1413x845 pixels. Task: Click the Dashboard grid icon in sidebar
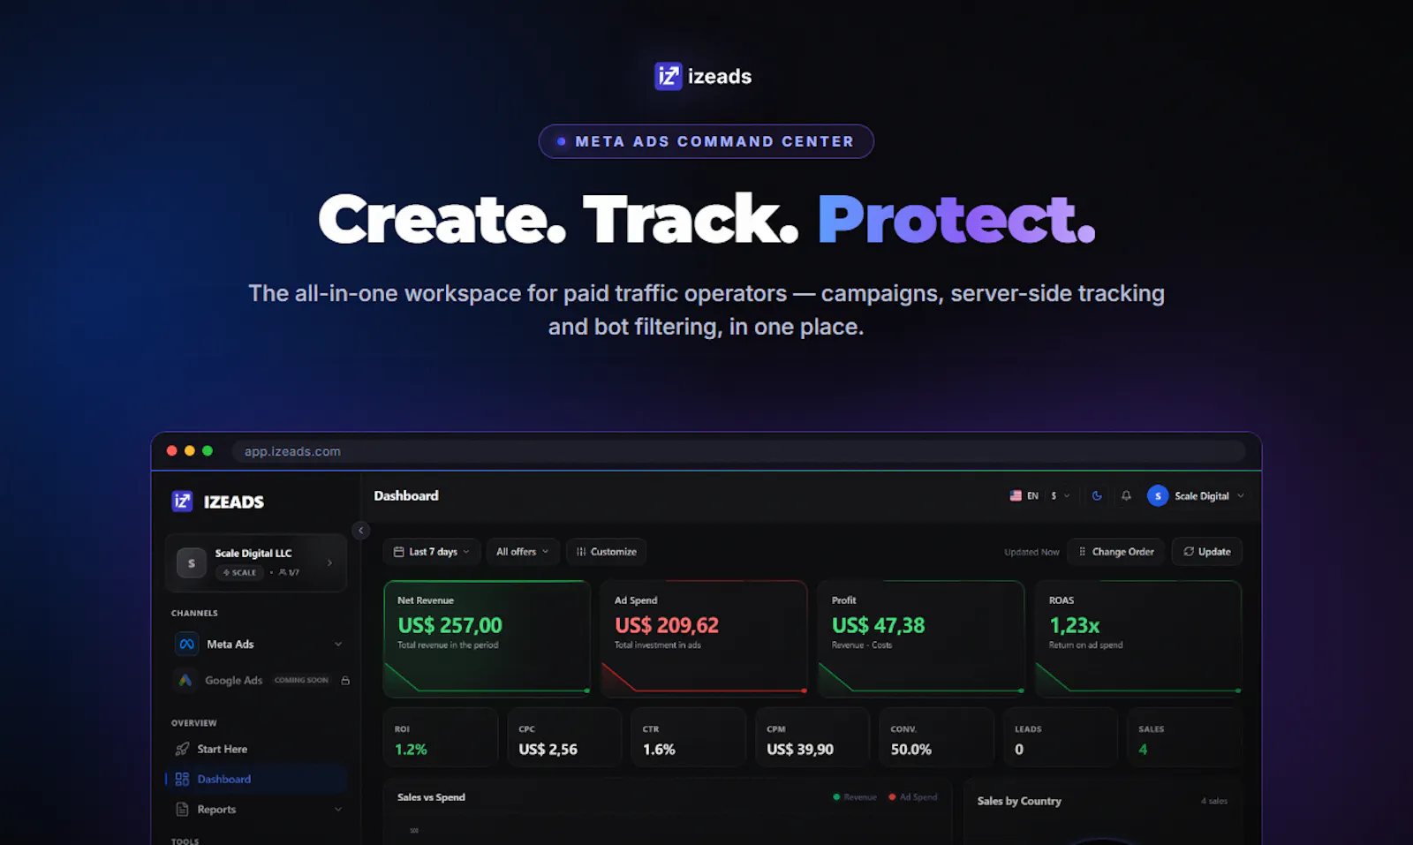pyautogui.click(x=182, y=779)
